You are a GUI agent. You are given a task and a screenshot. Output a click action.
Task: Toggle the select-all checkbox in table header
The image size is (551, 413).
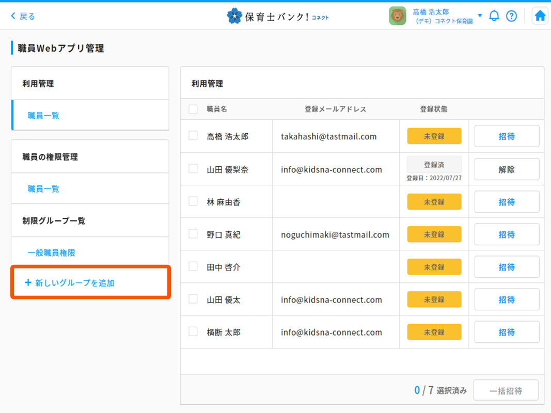coord(193,109)
